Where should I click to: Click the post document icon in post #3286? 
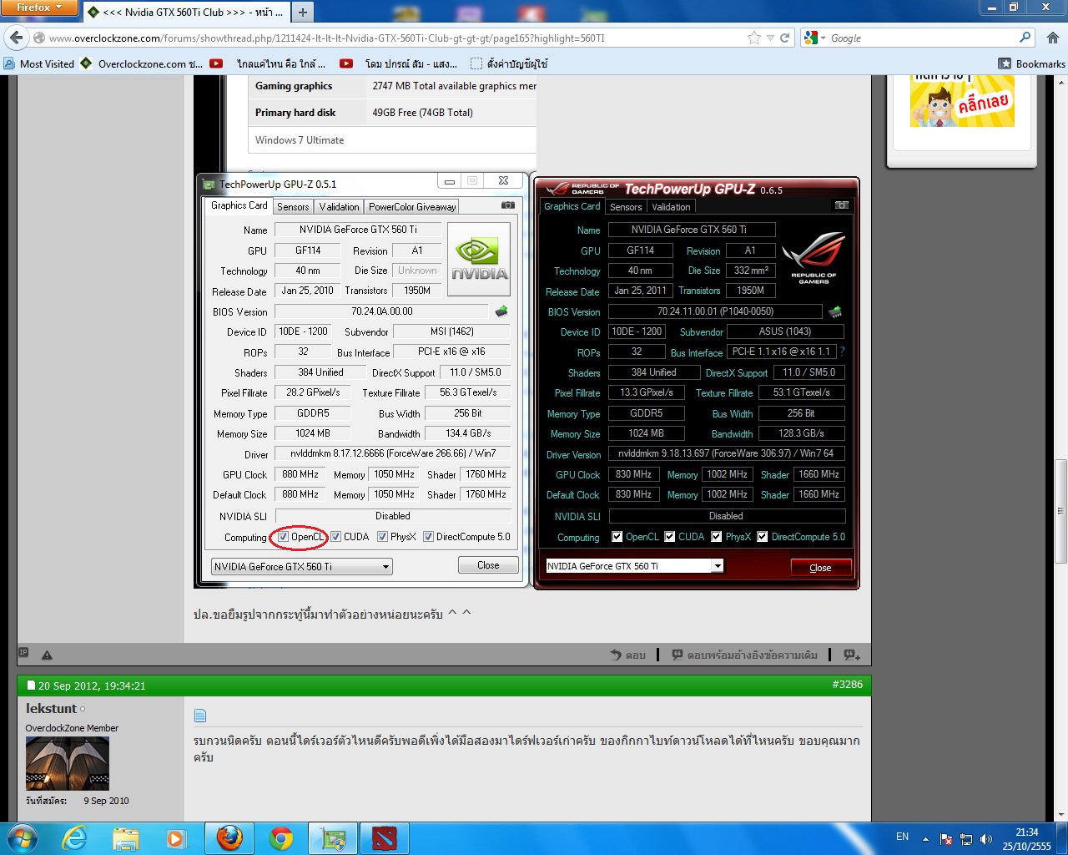click(199, 716)
